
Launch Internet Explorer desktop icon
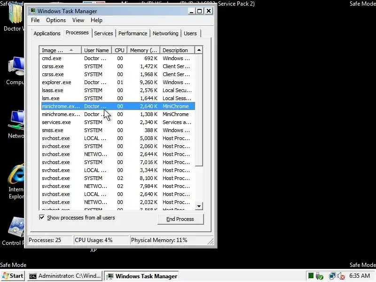click(16, 182)
